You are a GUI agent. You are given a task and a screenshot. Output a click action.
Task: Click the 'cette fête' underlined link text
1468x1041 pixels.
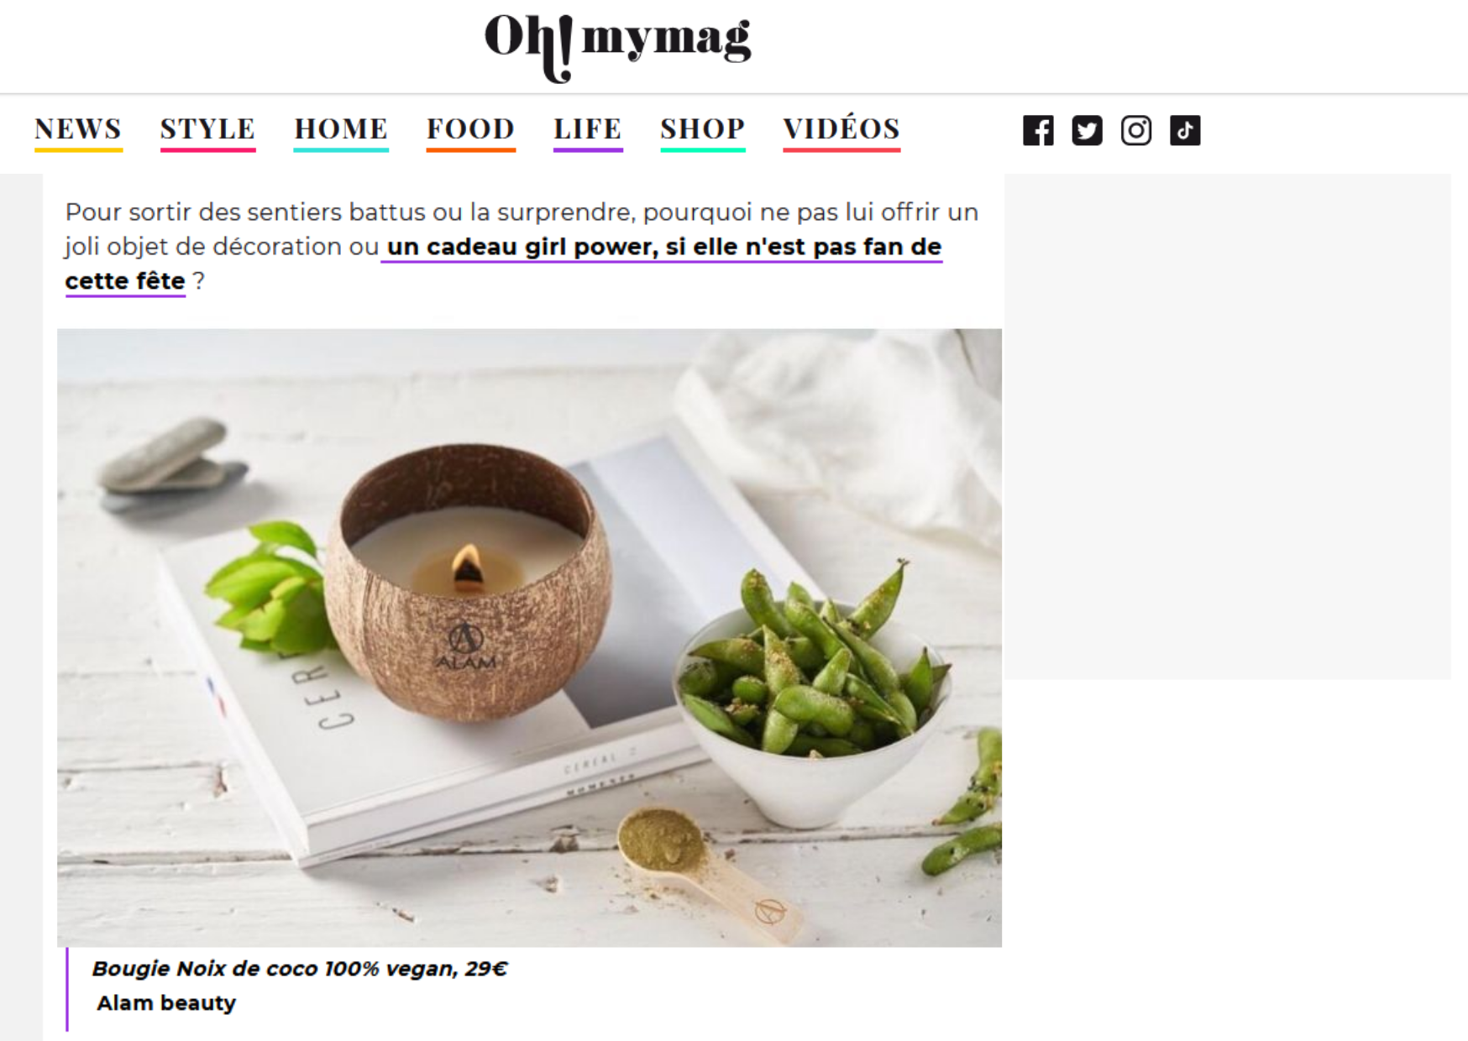[125, 281]
